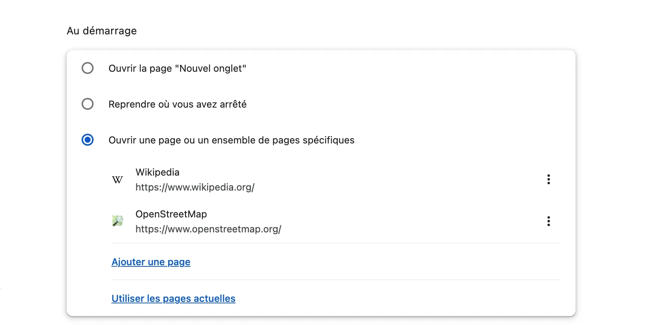Viewport: 652px width, 328px height.
Task: Click the OpenStreetMap page title
Action: click(171, 214)
